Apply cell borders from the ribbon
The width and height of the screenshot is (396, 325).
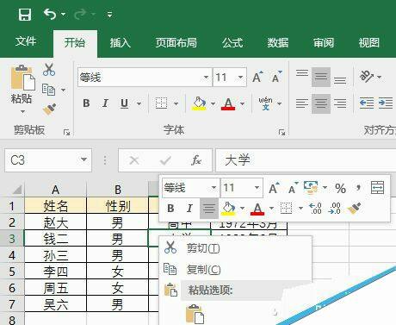(161, 103)
